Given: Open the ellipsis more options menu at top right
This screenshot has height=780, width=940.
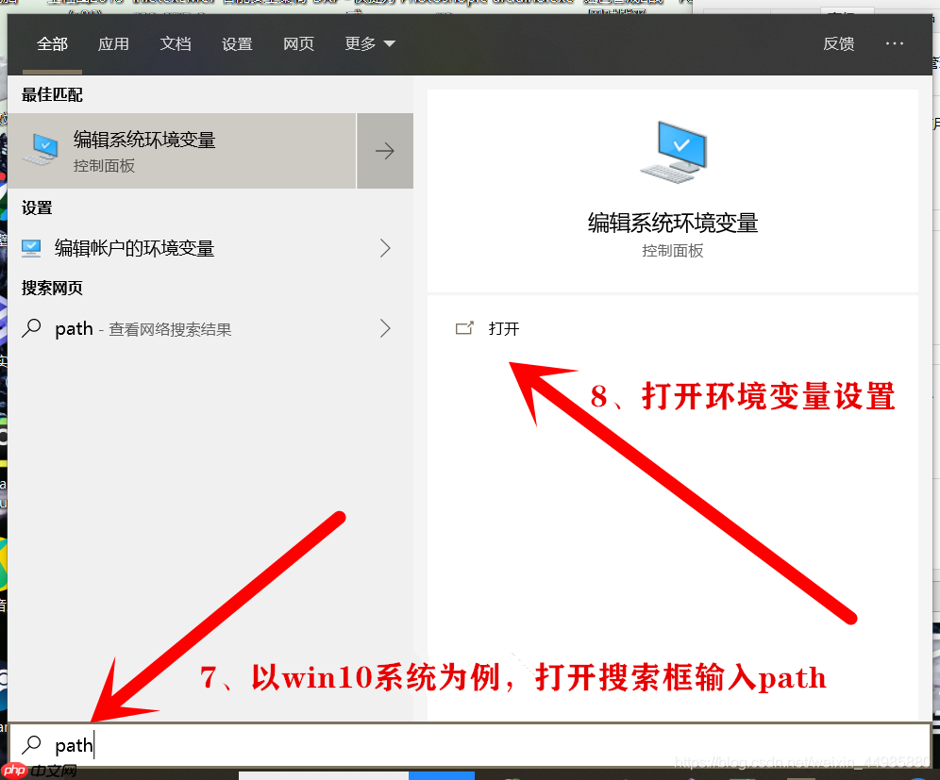Looking at the screenshot, I should click(x=894, y=43).
